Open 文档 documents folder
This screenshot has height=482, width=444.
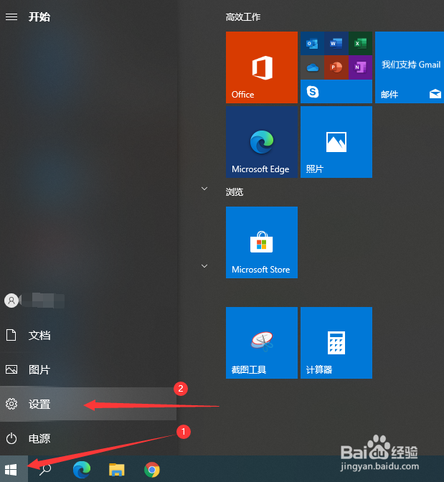(x=88, y=336)
